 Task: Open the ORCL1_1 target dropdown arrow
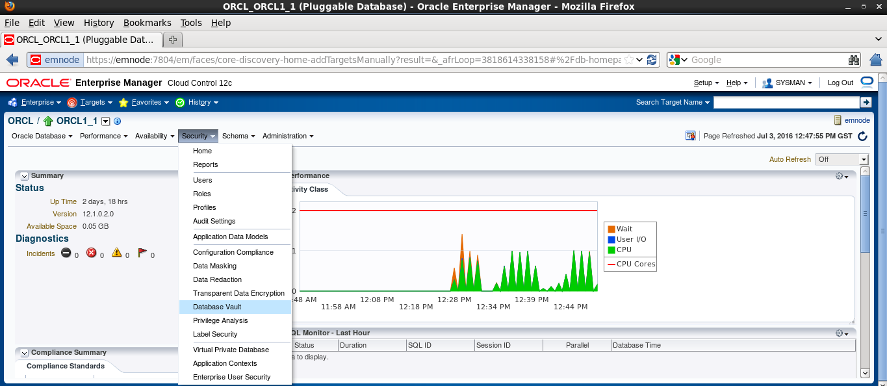point(106,122)
